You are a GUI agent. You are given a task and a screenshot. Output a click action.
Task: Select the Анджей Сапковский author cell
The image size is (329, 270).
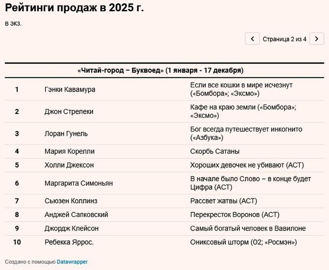point(76,215)
